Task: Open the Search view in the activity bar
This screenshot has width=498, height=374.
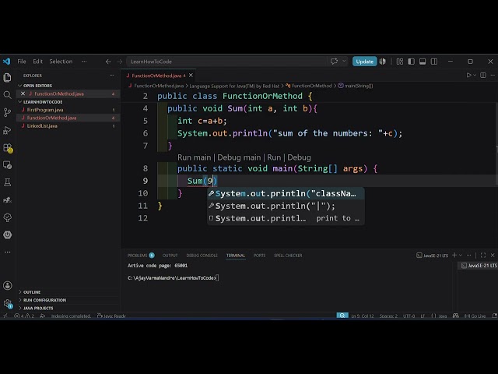Action: coord(7,95)
